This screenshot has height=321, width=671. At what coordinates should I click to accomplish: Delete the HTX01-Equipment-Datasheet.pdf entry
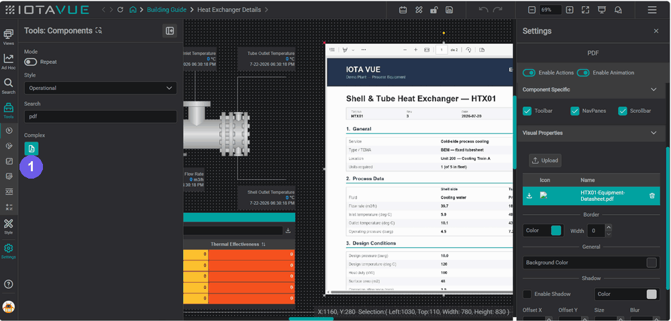652,195
